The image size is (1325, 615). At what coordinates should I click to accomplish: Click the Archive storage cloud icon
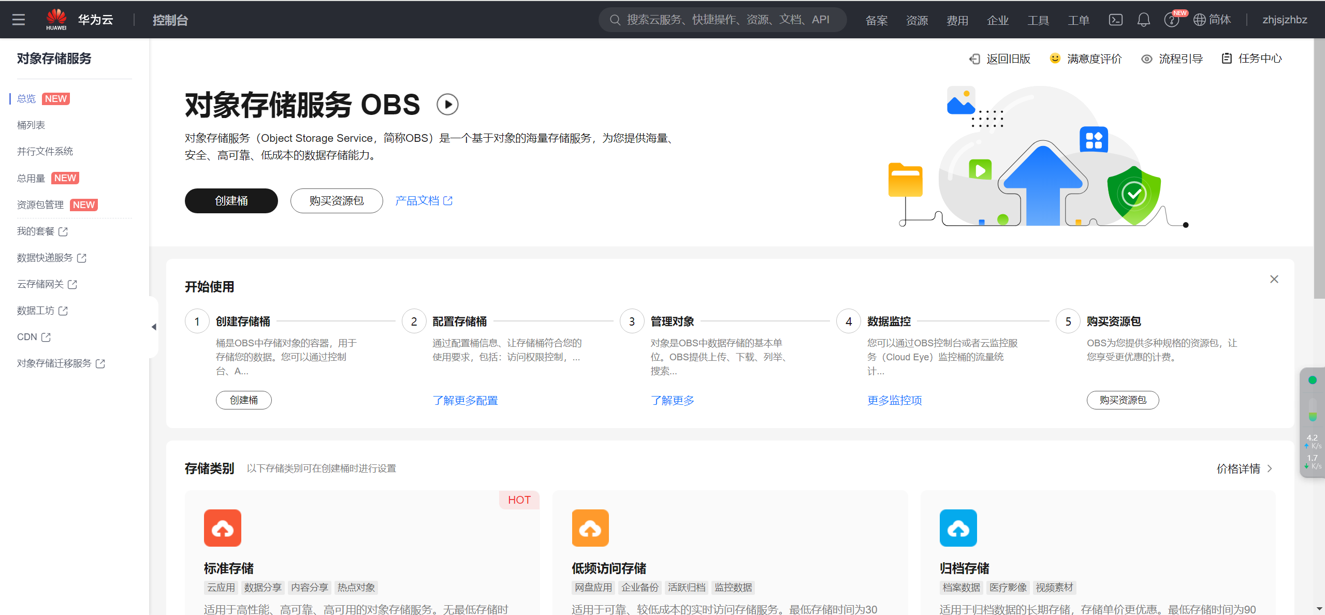[958, 528]
